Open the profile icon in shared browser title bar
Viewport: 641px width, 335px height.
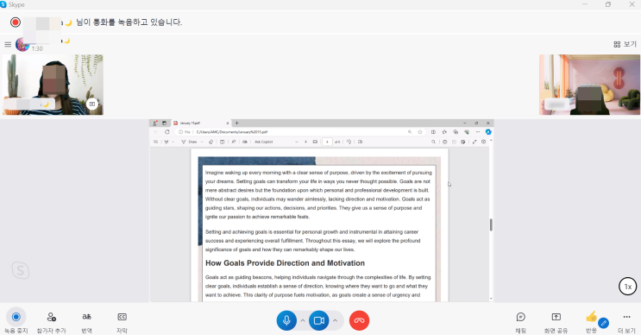[154, 123]
